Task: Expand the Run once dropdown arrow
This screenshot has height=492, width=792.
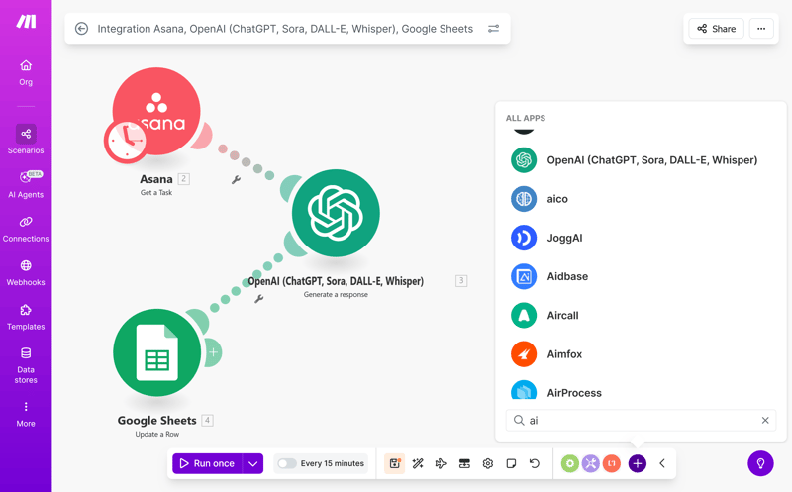Action: pyautogui.click(x=253, y=463)
